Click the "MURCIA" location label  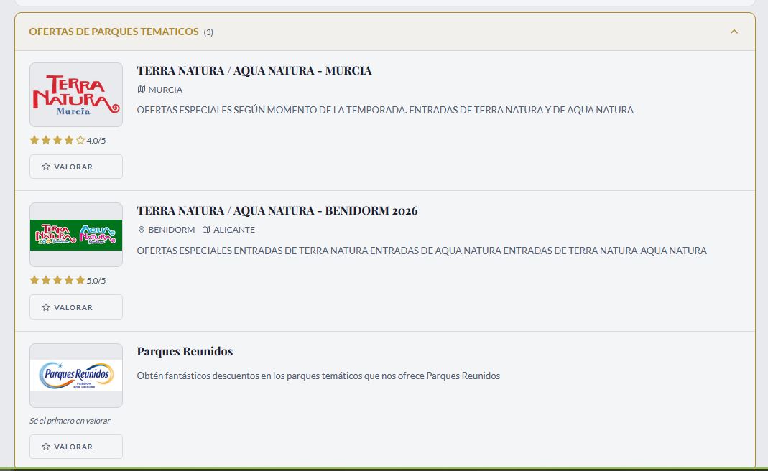165,90
